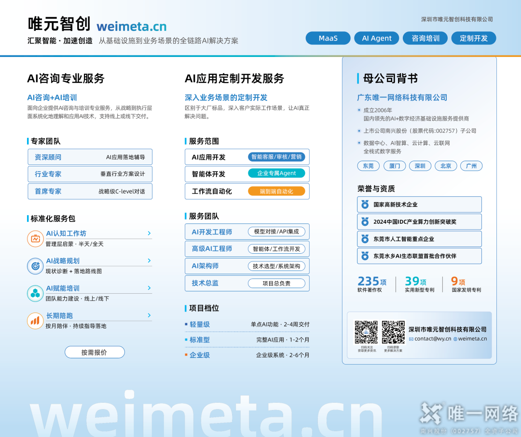Viewport: 521px width, 437px height.
Task: Click the 厦门 city tag
Action: point(395,166)
